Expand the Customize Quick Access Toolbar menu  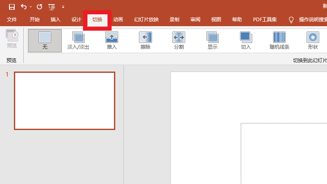[x=63, y=7]
